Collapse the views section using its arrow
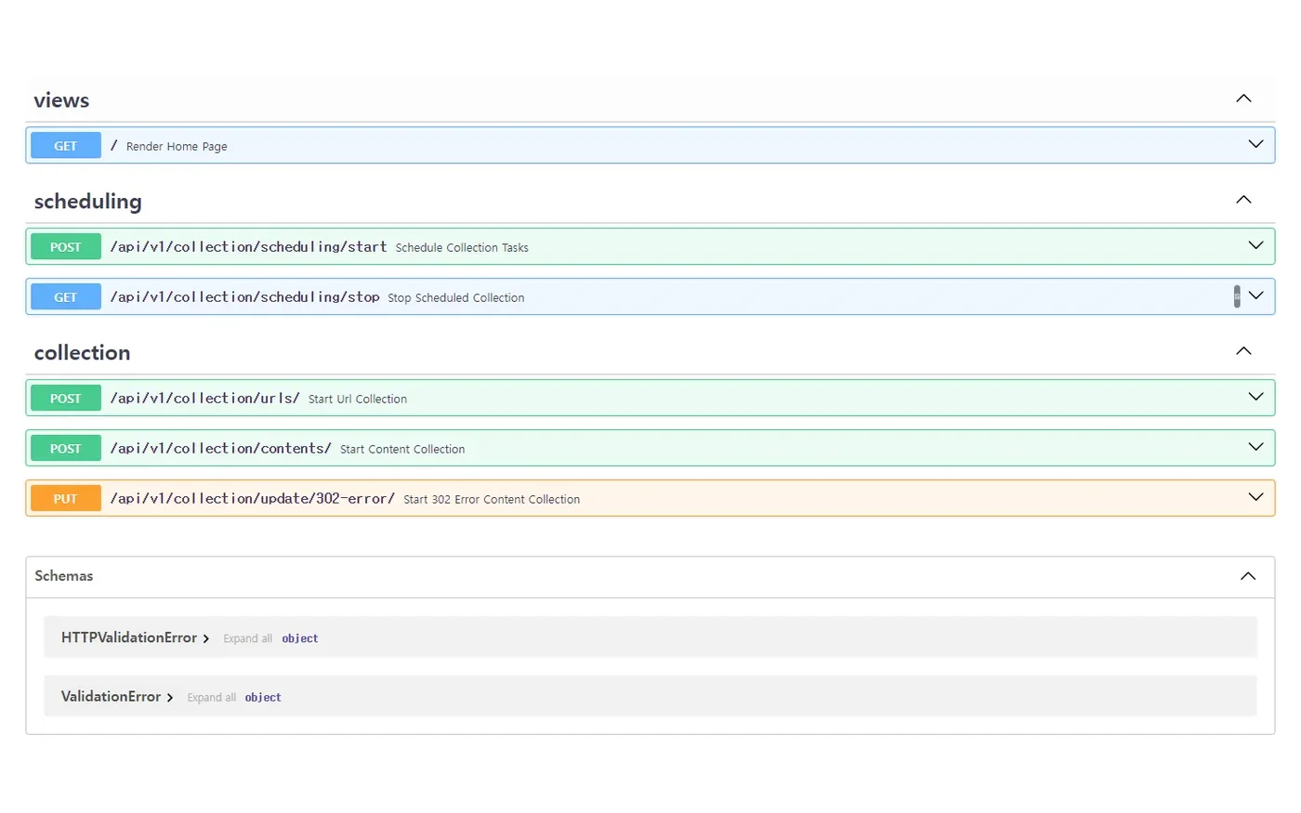This screenshot has width=1301, height=813. coord(1243,98)
